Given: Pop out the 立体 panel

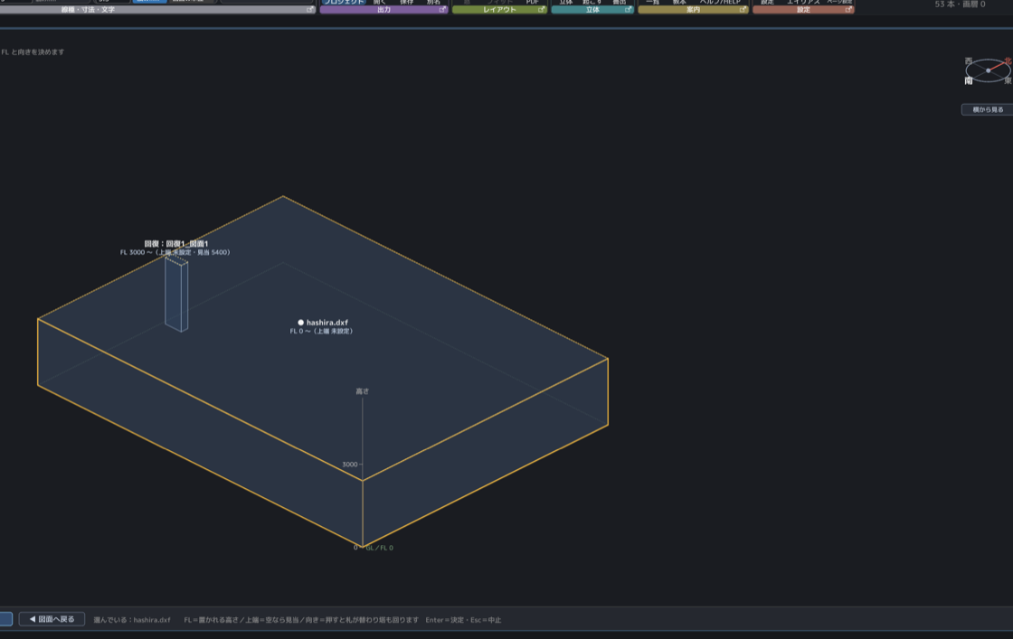Looking at the screenshot, I should 628,10.
